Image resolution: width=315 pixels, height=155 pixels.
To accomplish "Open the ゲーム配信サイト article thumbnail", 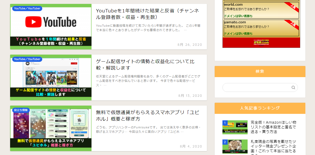I will tap(51, 77).
